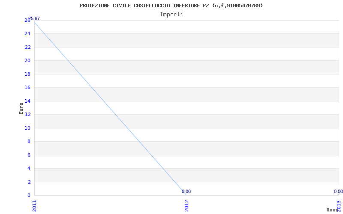
Task: Click the 0.00 label at 2012
Action: [186, 191]
